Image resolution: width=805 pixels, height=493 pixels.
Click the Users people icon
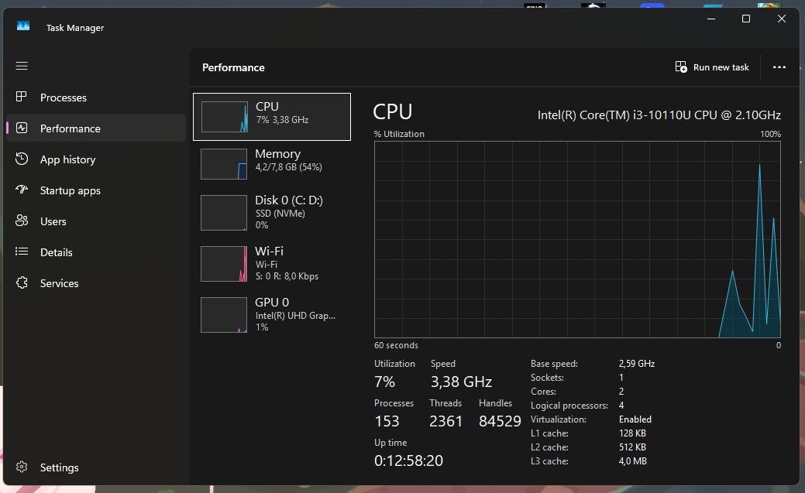pyautogui.click(x=22, y=221)
